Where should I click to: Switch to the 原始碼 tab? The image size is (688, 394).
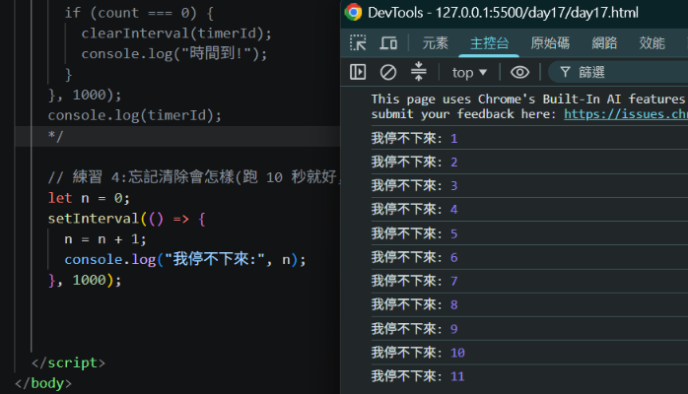click(x=550, y=43)
